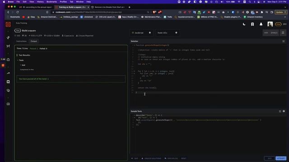Enable VIM editor mode
This screenshot has height=162, width=289.
(266, 33)
